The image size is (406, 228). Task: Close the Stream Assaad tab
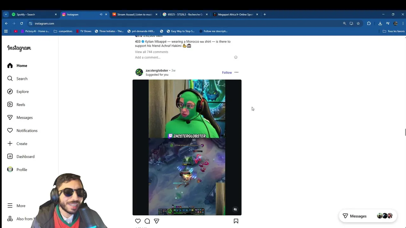pyautogui.click(x=156, y=14)
